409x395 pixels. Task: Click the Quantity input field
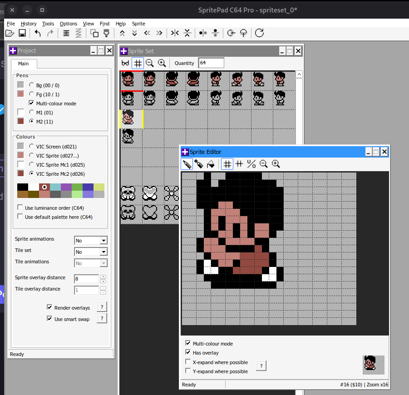(x=211, y=63)
